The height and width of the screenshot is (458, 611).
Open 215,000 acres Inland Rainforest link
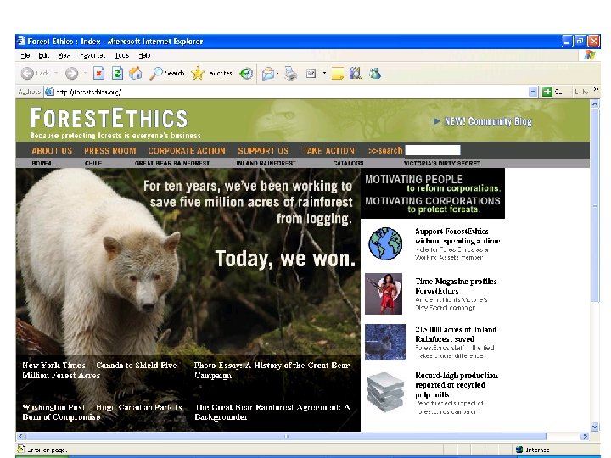456,334
